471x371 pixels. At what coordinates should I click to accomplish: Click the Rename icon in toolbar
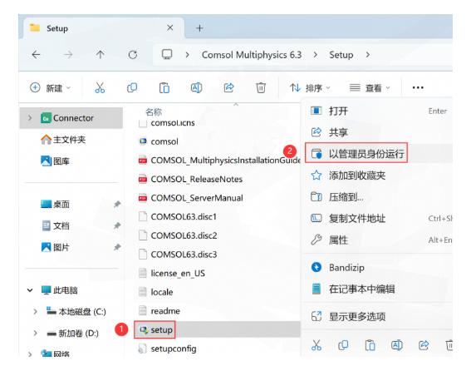[x=196, y=87]
